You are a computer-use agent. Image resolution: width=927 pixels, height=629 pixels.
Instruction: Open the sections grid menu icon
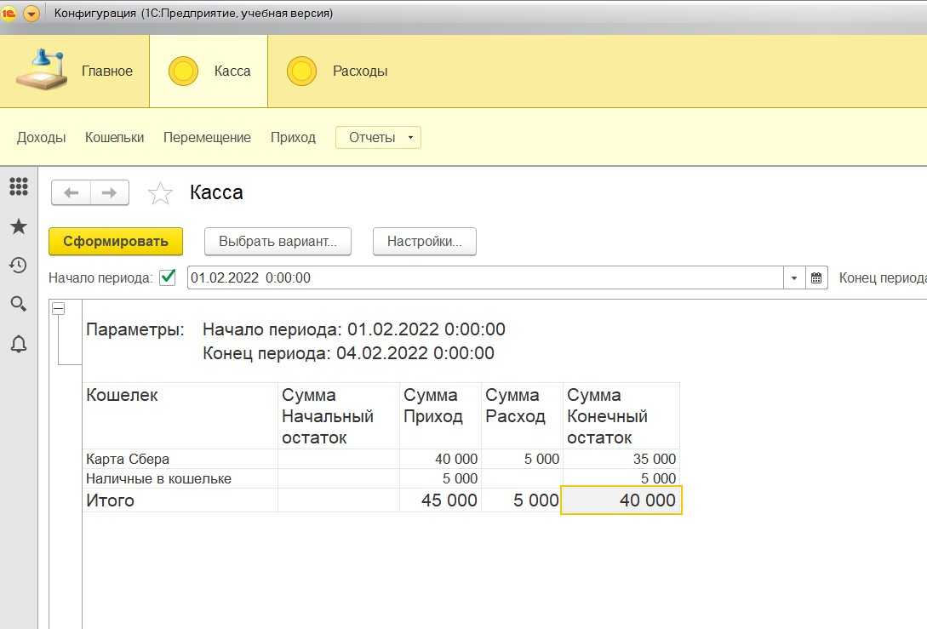click(x=18, y=186)
